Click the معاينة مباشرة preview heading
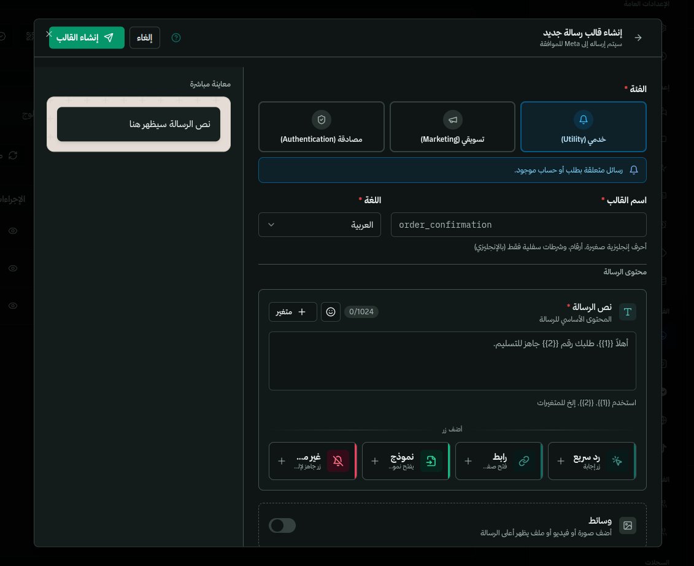 click(210, 84)
